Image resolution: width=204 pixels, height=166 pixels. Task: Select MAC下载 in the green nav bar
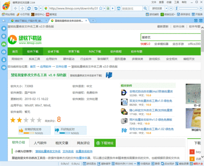(x=95, y=52)
